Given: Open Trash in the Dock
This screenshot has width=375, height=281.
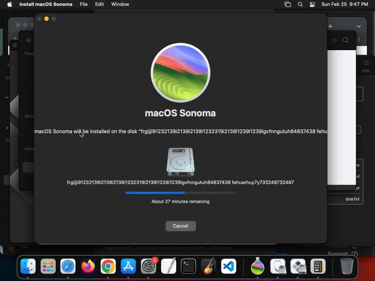Looking at the screenshot, I should (347, 266).
